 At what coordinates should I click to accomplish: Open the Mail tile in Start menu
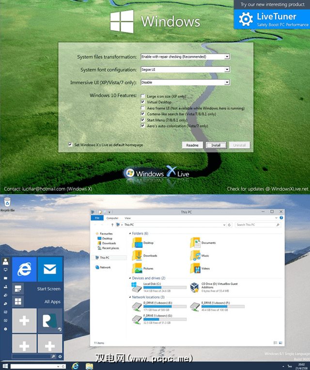click(x=50, y=269)
